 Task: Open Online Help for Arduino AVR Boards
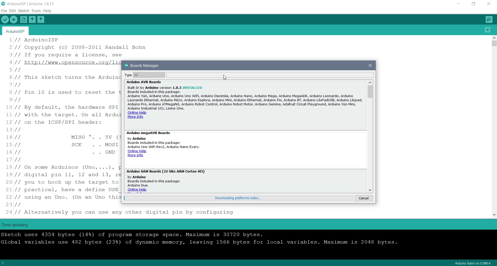[137, 113]
